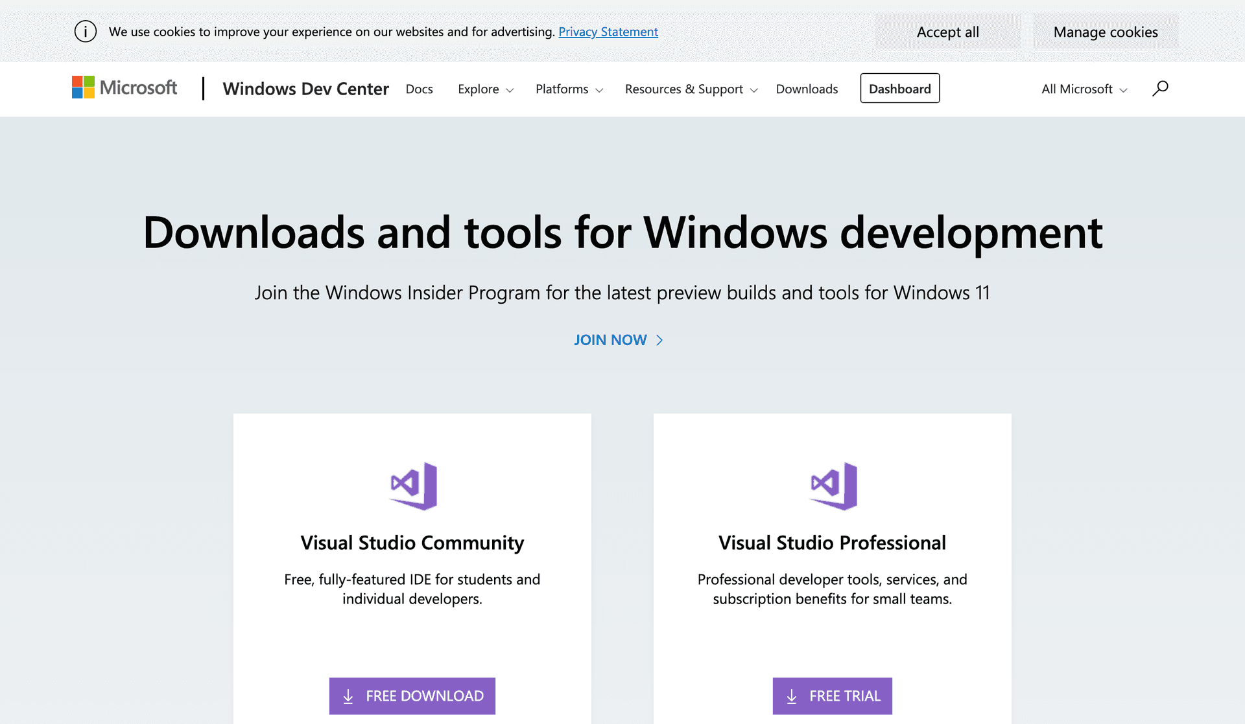This screenshot has width=1245, height=724.
Task: Select the Docs menu item
Action: [419, 89]
